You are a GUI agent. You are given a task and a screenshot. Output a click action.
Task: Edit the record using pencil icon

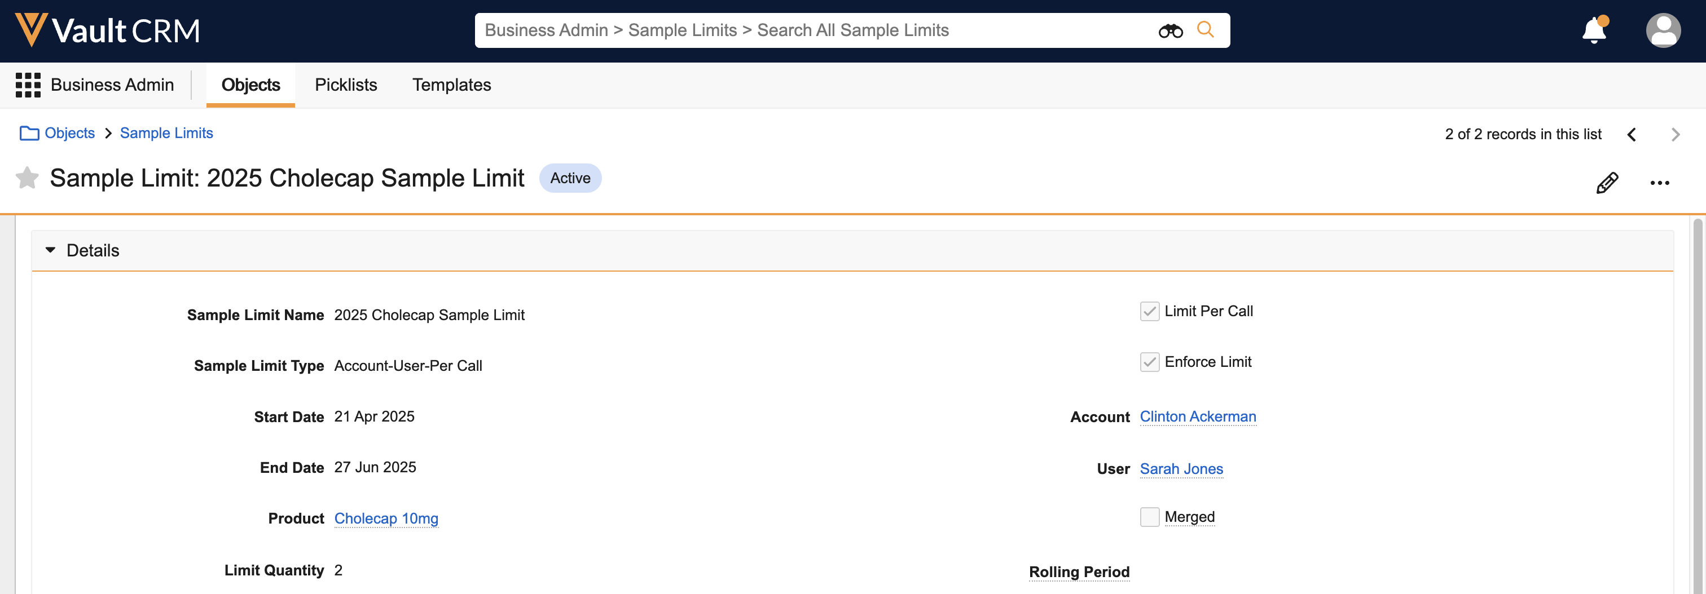point(1607,183)
